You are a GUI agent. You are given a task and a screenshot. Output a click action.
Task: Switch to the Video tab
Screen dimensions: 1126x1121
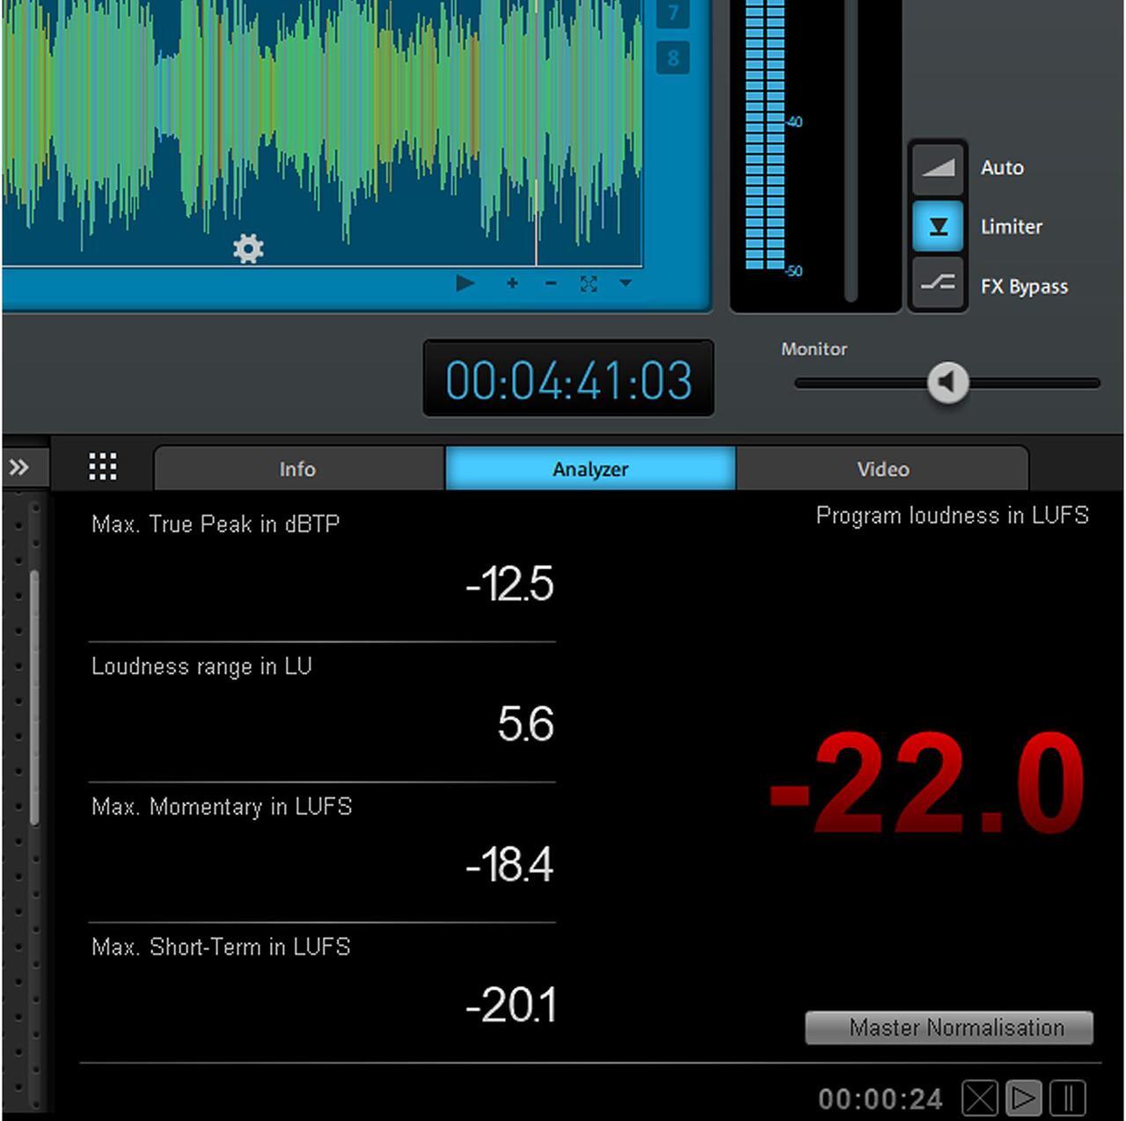(883, 469)
